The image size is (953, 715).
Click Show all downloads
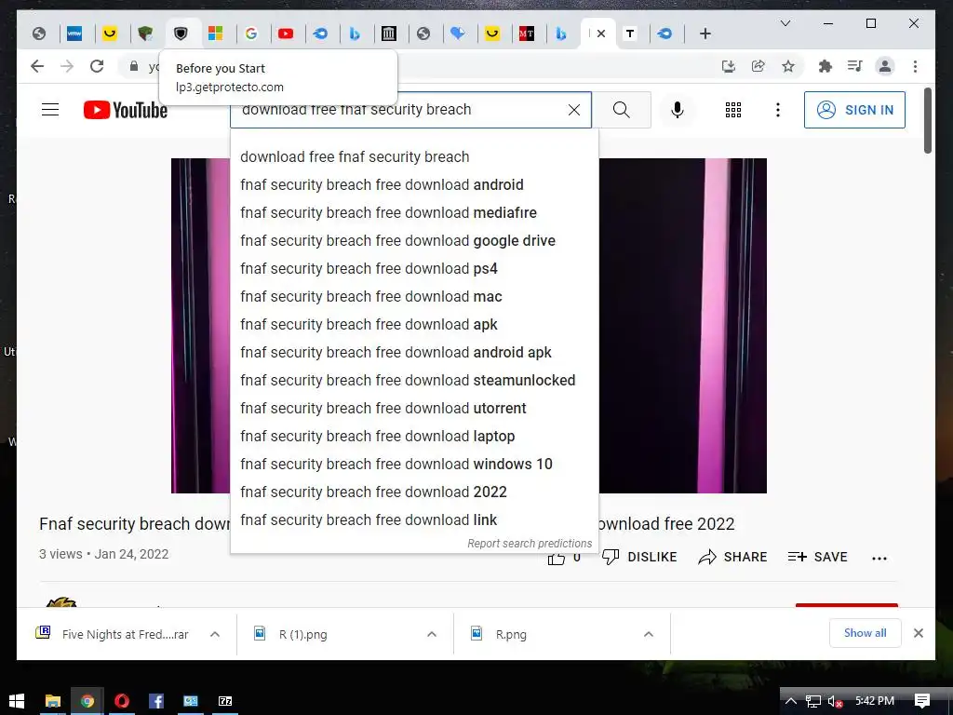click(x=865, y=633)
